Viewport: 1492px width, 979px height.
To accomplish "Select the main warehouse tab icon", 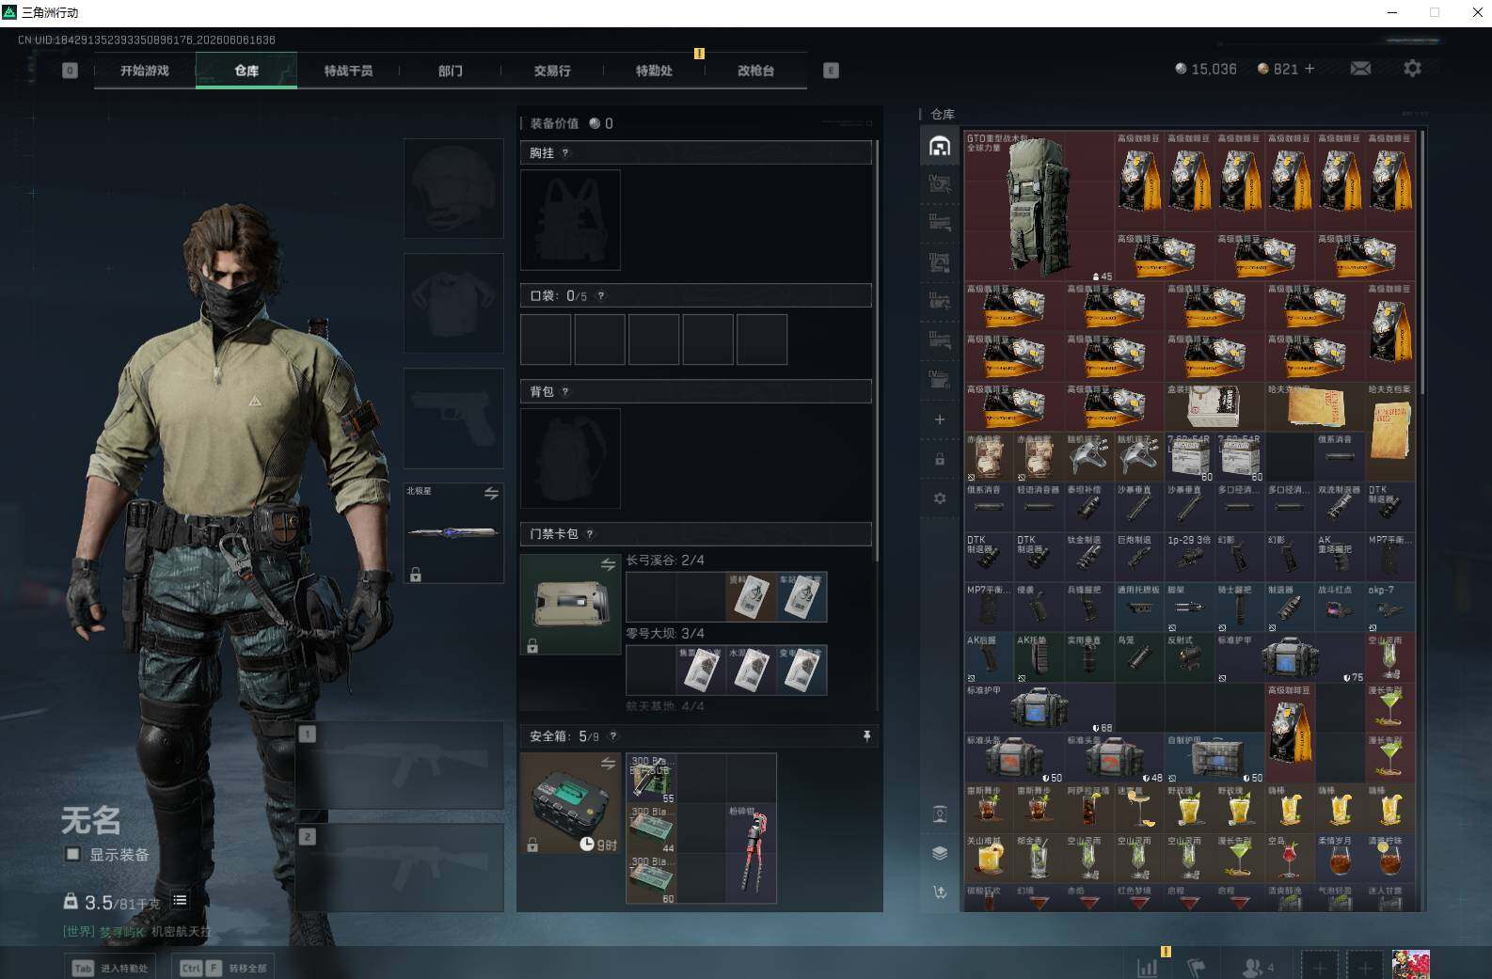I will coord(940,146).
